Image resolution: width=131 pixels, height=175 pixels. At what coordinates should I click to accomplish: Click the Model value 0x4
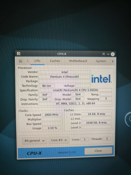click(78, 94)
